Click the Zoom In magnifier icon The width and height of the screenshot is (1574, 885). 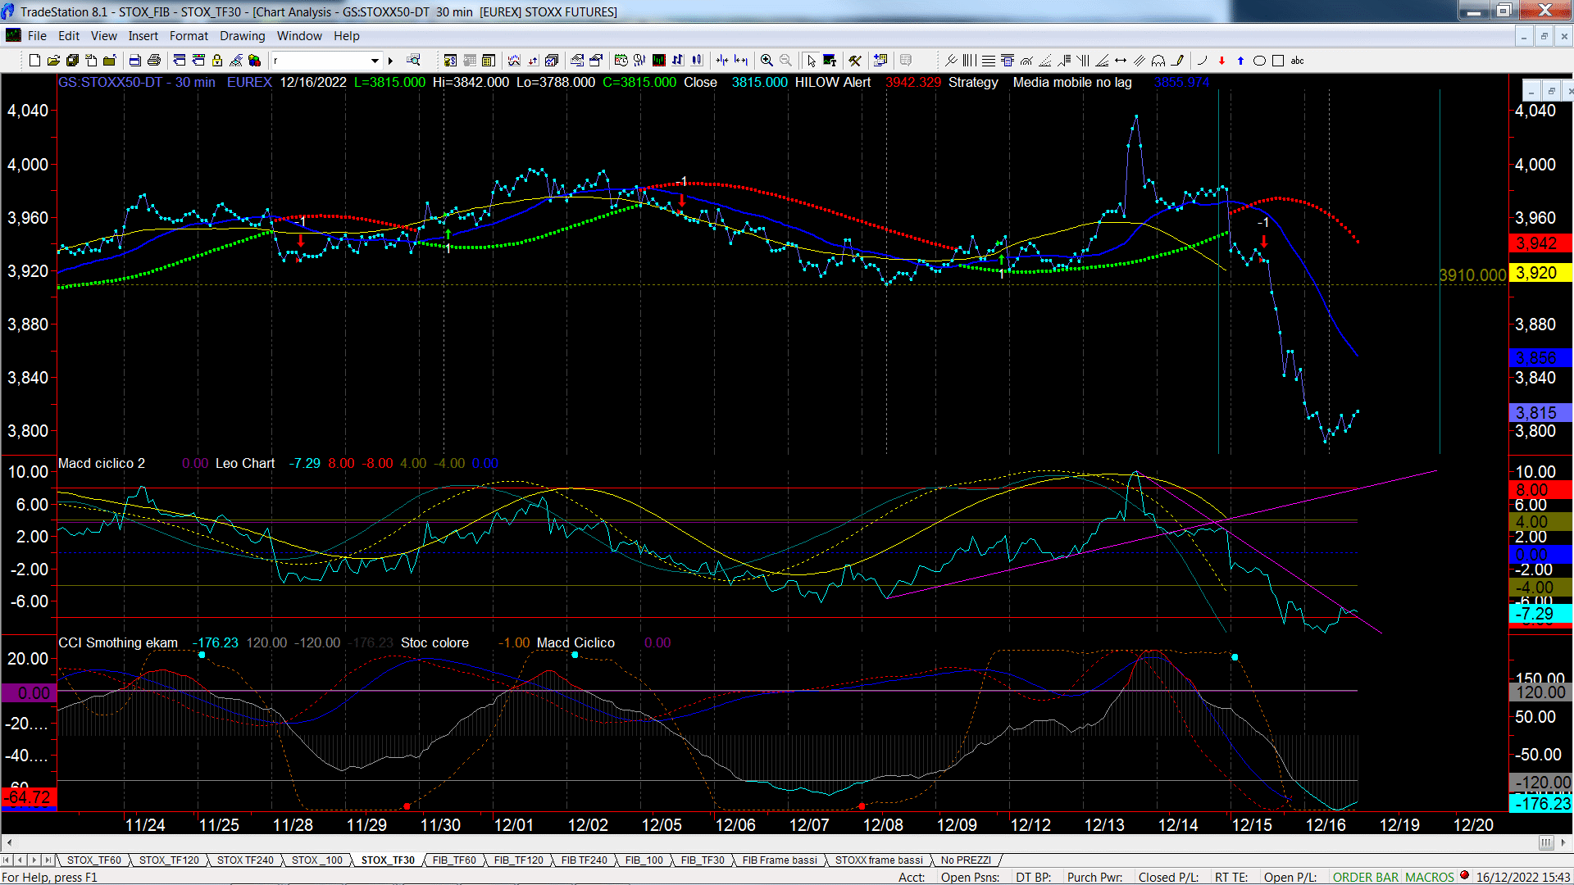(x=767, y=61)
